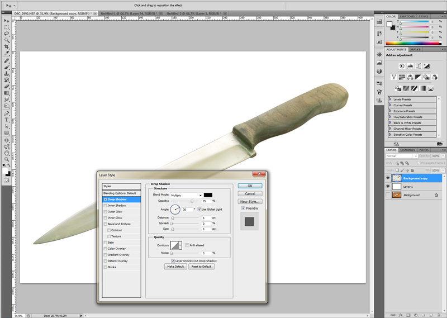Toggle Use Global Light checkbox

[x=199, y=210]
